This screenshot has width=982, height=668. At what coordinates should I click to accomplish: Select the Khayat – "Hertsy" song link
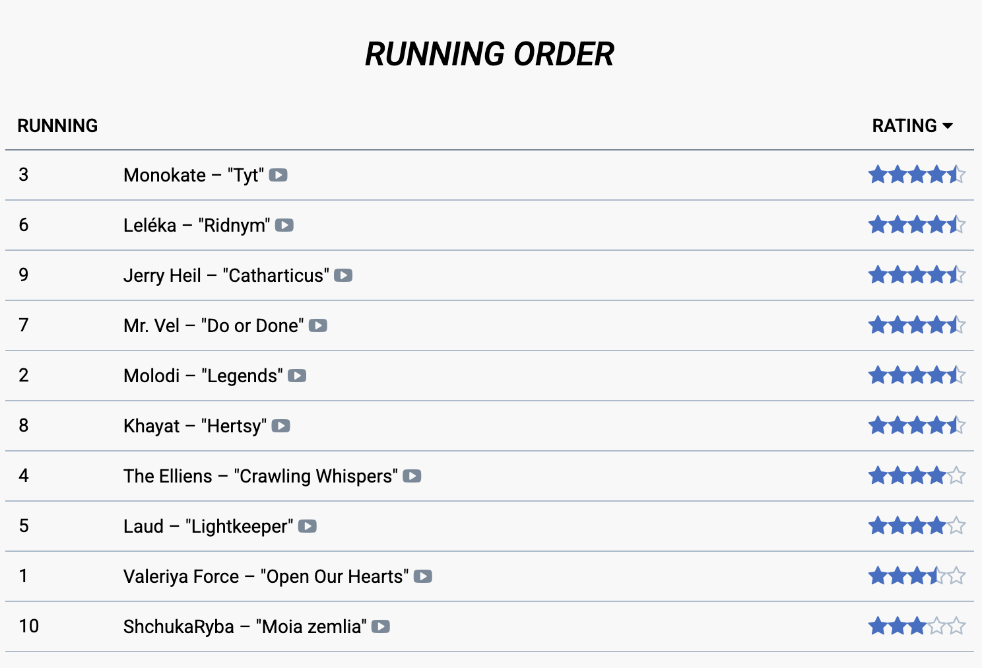click(195, 426)
